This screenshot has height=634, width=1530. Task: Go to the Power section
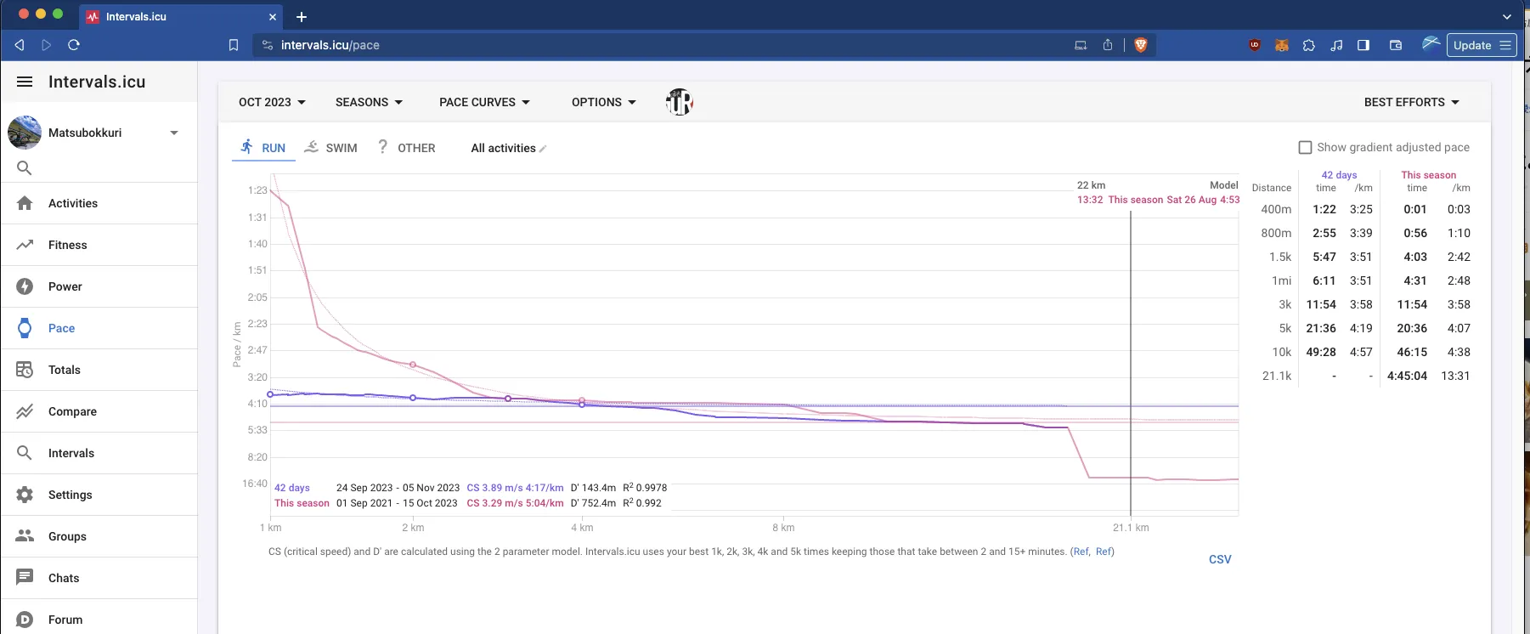click(x=65, y=286)
